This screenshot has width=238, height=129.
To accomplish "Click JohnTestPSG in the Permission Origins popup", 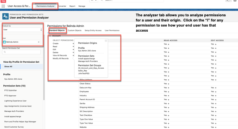I will 84,74.
